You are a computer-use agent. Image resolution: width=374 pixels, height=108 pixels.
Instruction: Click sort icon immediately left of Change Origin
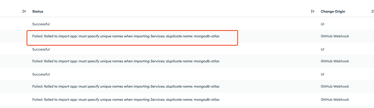point(313,11)
